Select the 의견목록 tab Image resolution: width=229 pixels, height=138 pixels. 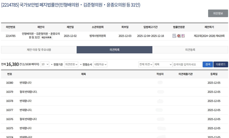[x=114, y=50]
